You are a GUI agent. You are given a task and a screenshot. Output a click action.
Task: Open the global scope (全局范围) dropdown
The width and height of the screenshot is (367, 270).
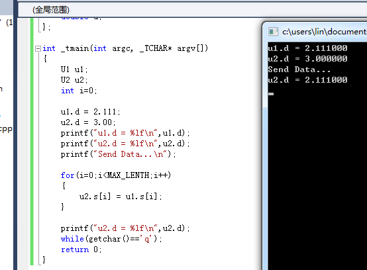click(192, 9)
